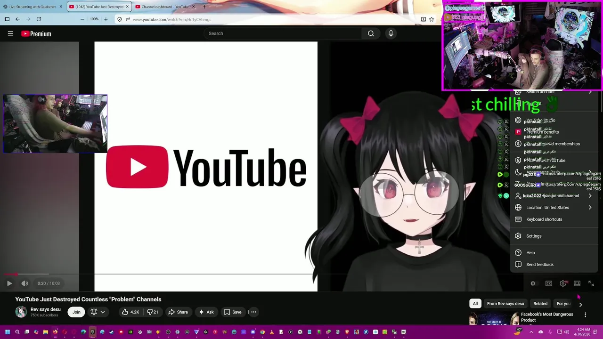603x339 pixels.
Task: Open Windows Start menu
Action: point(8,332)
